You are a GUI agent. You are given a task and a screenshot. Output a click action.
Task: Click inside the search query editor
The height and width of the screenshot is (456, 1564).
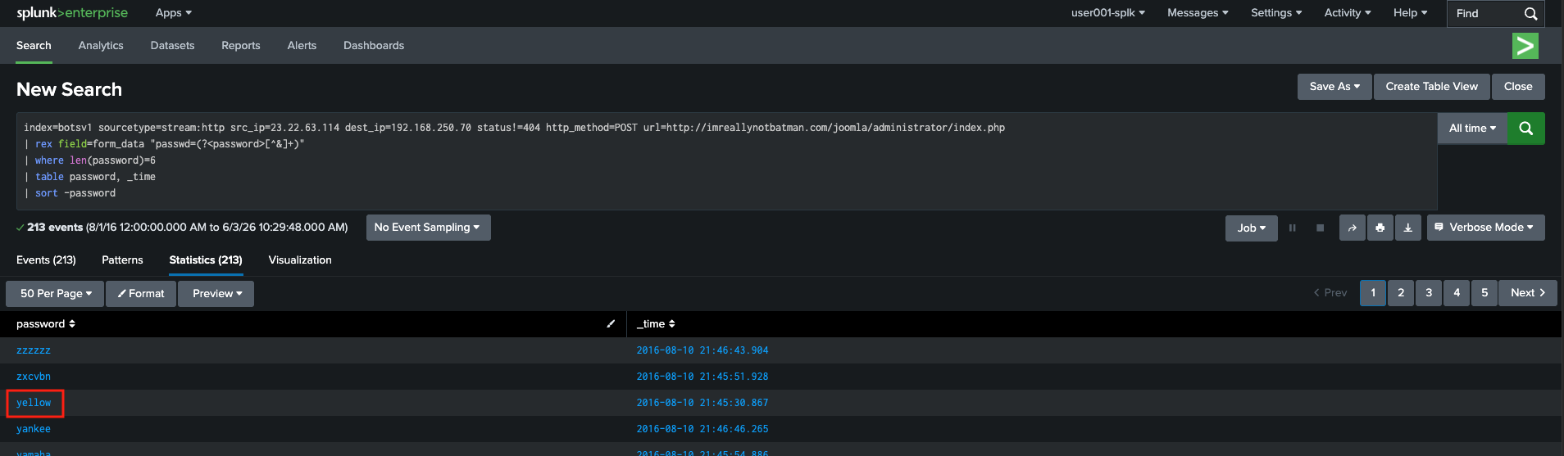point(726,160)
